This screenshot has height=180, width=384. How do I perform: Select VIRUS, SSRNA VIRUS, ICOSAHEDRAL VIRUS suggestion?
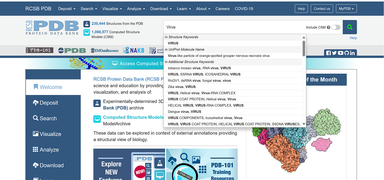click(x=233, y=74)
